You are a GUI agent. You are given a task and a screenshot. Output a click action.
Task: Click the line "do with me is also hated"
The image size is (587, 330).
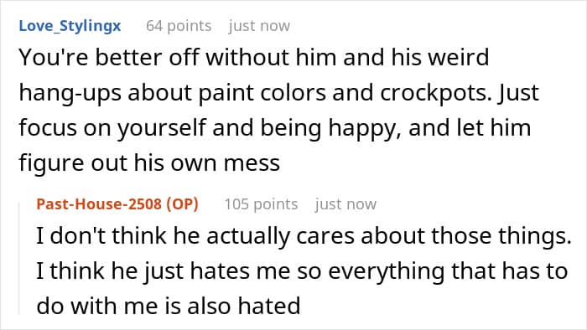169,306
